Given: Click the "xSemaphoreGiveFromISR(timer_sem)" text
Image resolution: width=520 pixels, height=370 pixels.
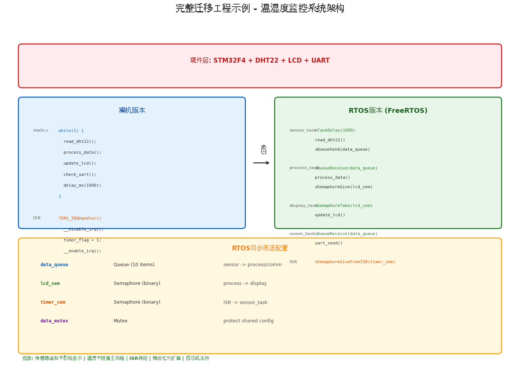Looking at the screenshot, I should [355, 262].
